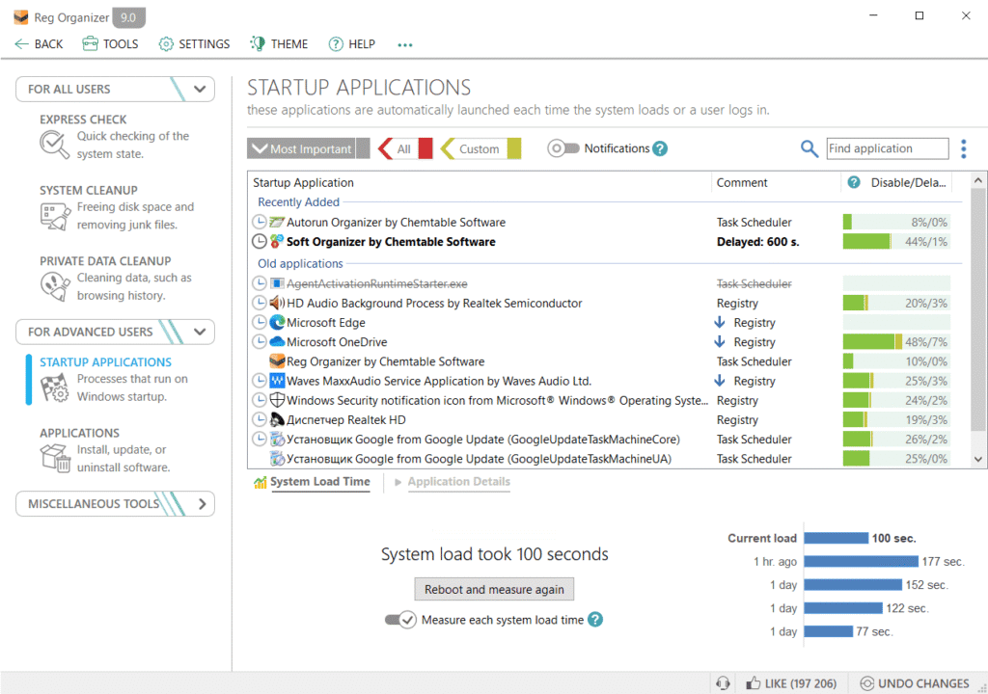Screen dimensions: 988x694
Task: Open Private Data Cleanup section
Action: [105, 260]
